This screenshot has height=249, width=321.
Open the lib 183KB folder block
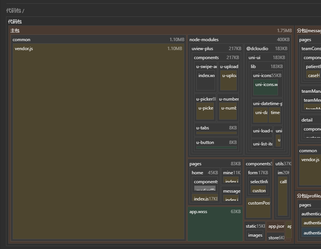254,67
